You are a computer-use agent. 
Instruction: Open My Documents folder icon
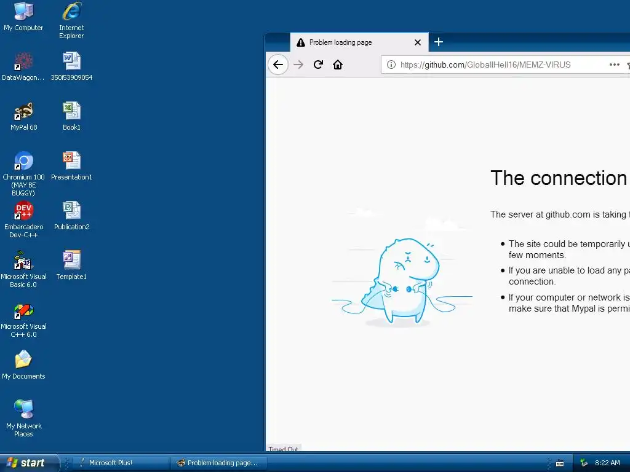click(23, 364)
